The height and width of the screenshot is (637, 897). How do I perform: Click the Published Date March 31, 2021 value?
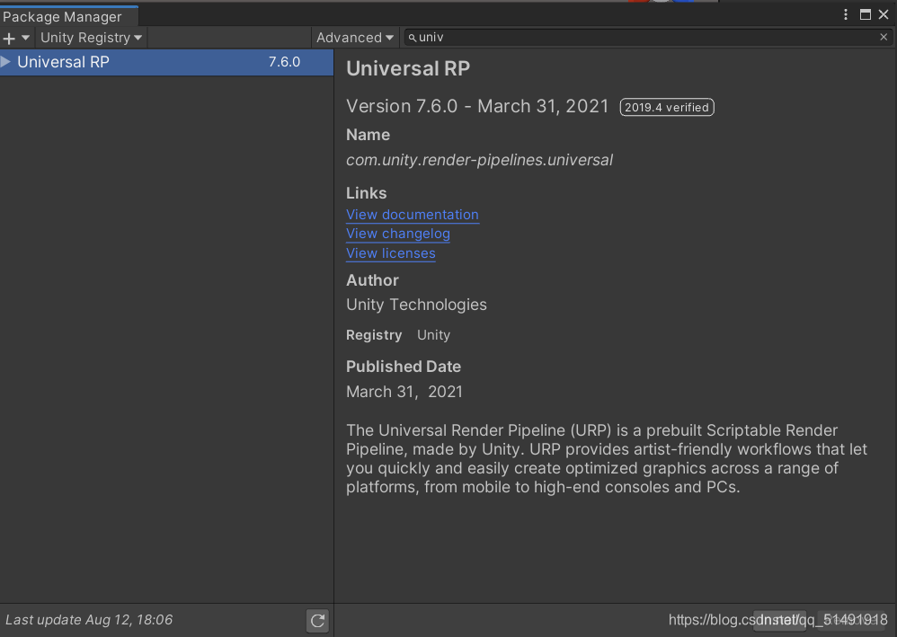(404, 392)
